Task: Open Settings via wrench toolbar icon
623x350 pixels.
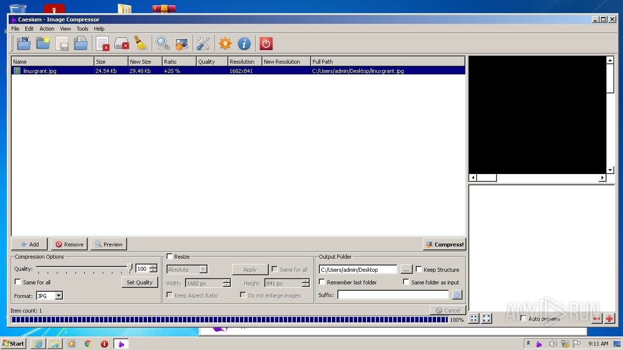Action: tap(203, 44)
